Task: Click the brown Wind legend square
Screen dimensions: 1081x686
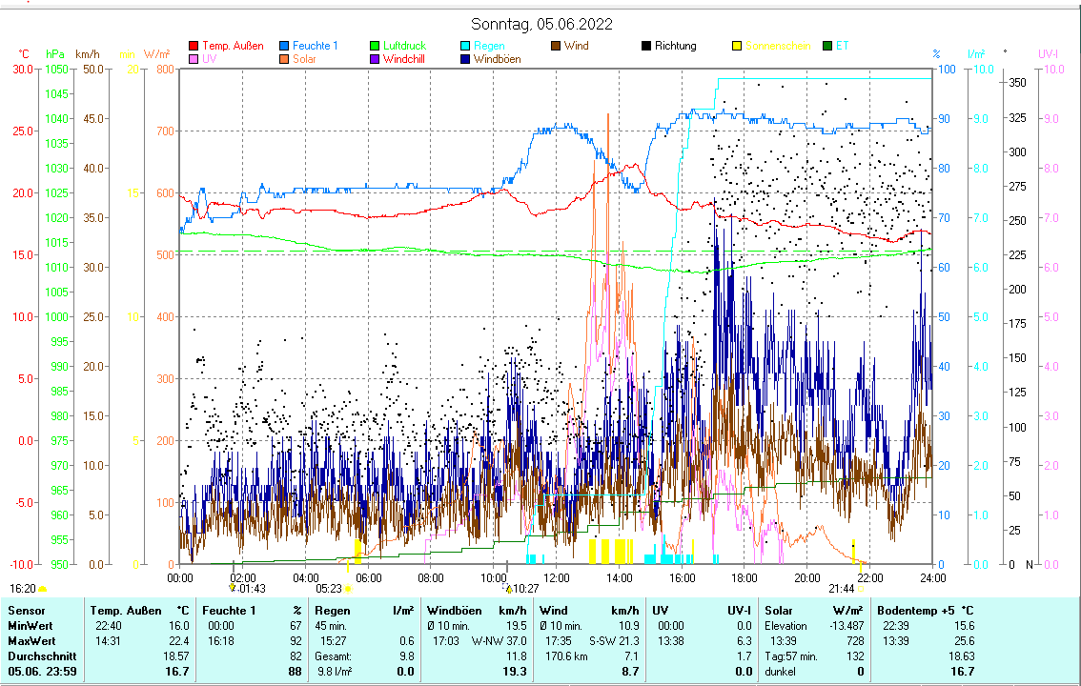Action: (x=556, y=46)
